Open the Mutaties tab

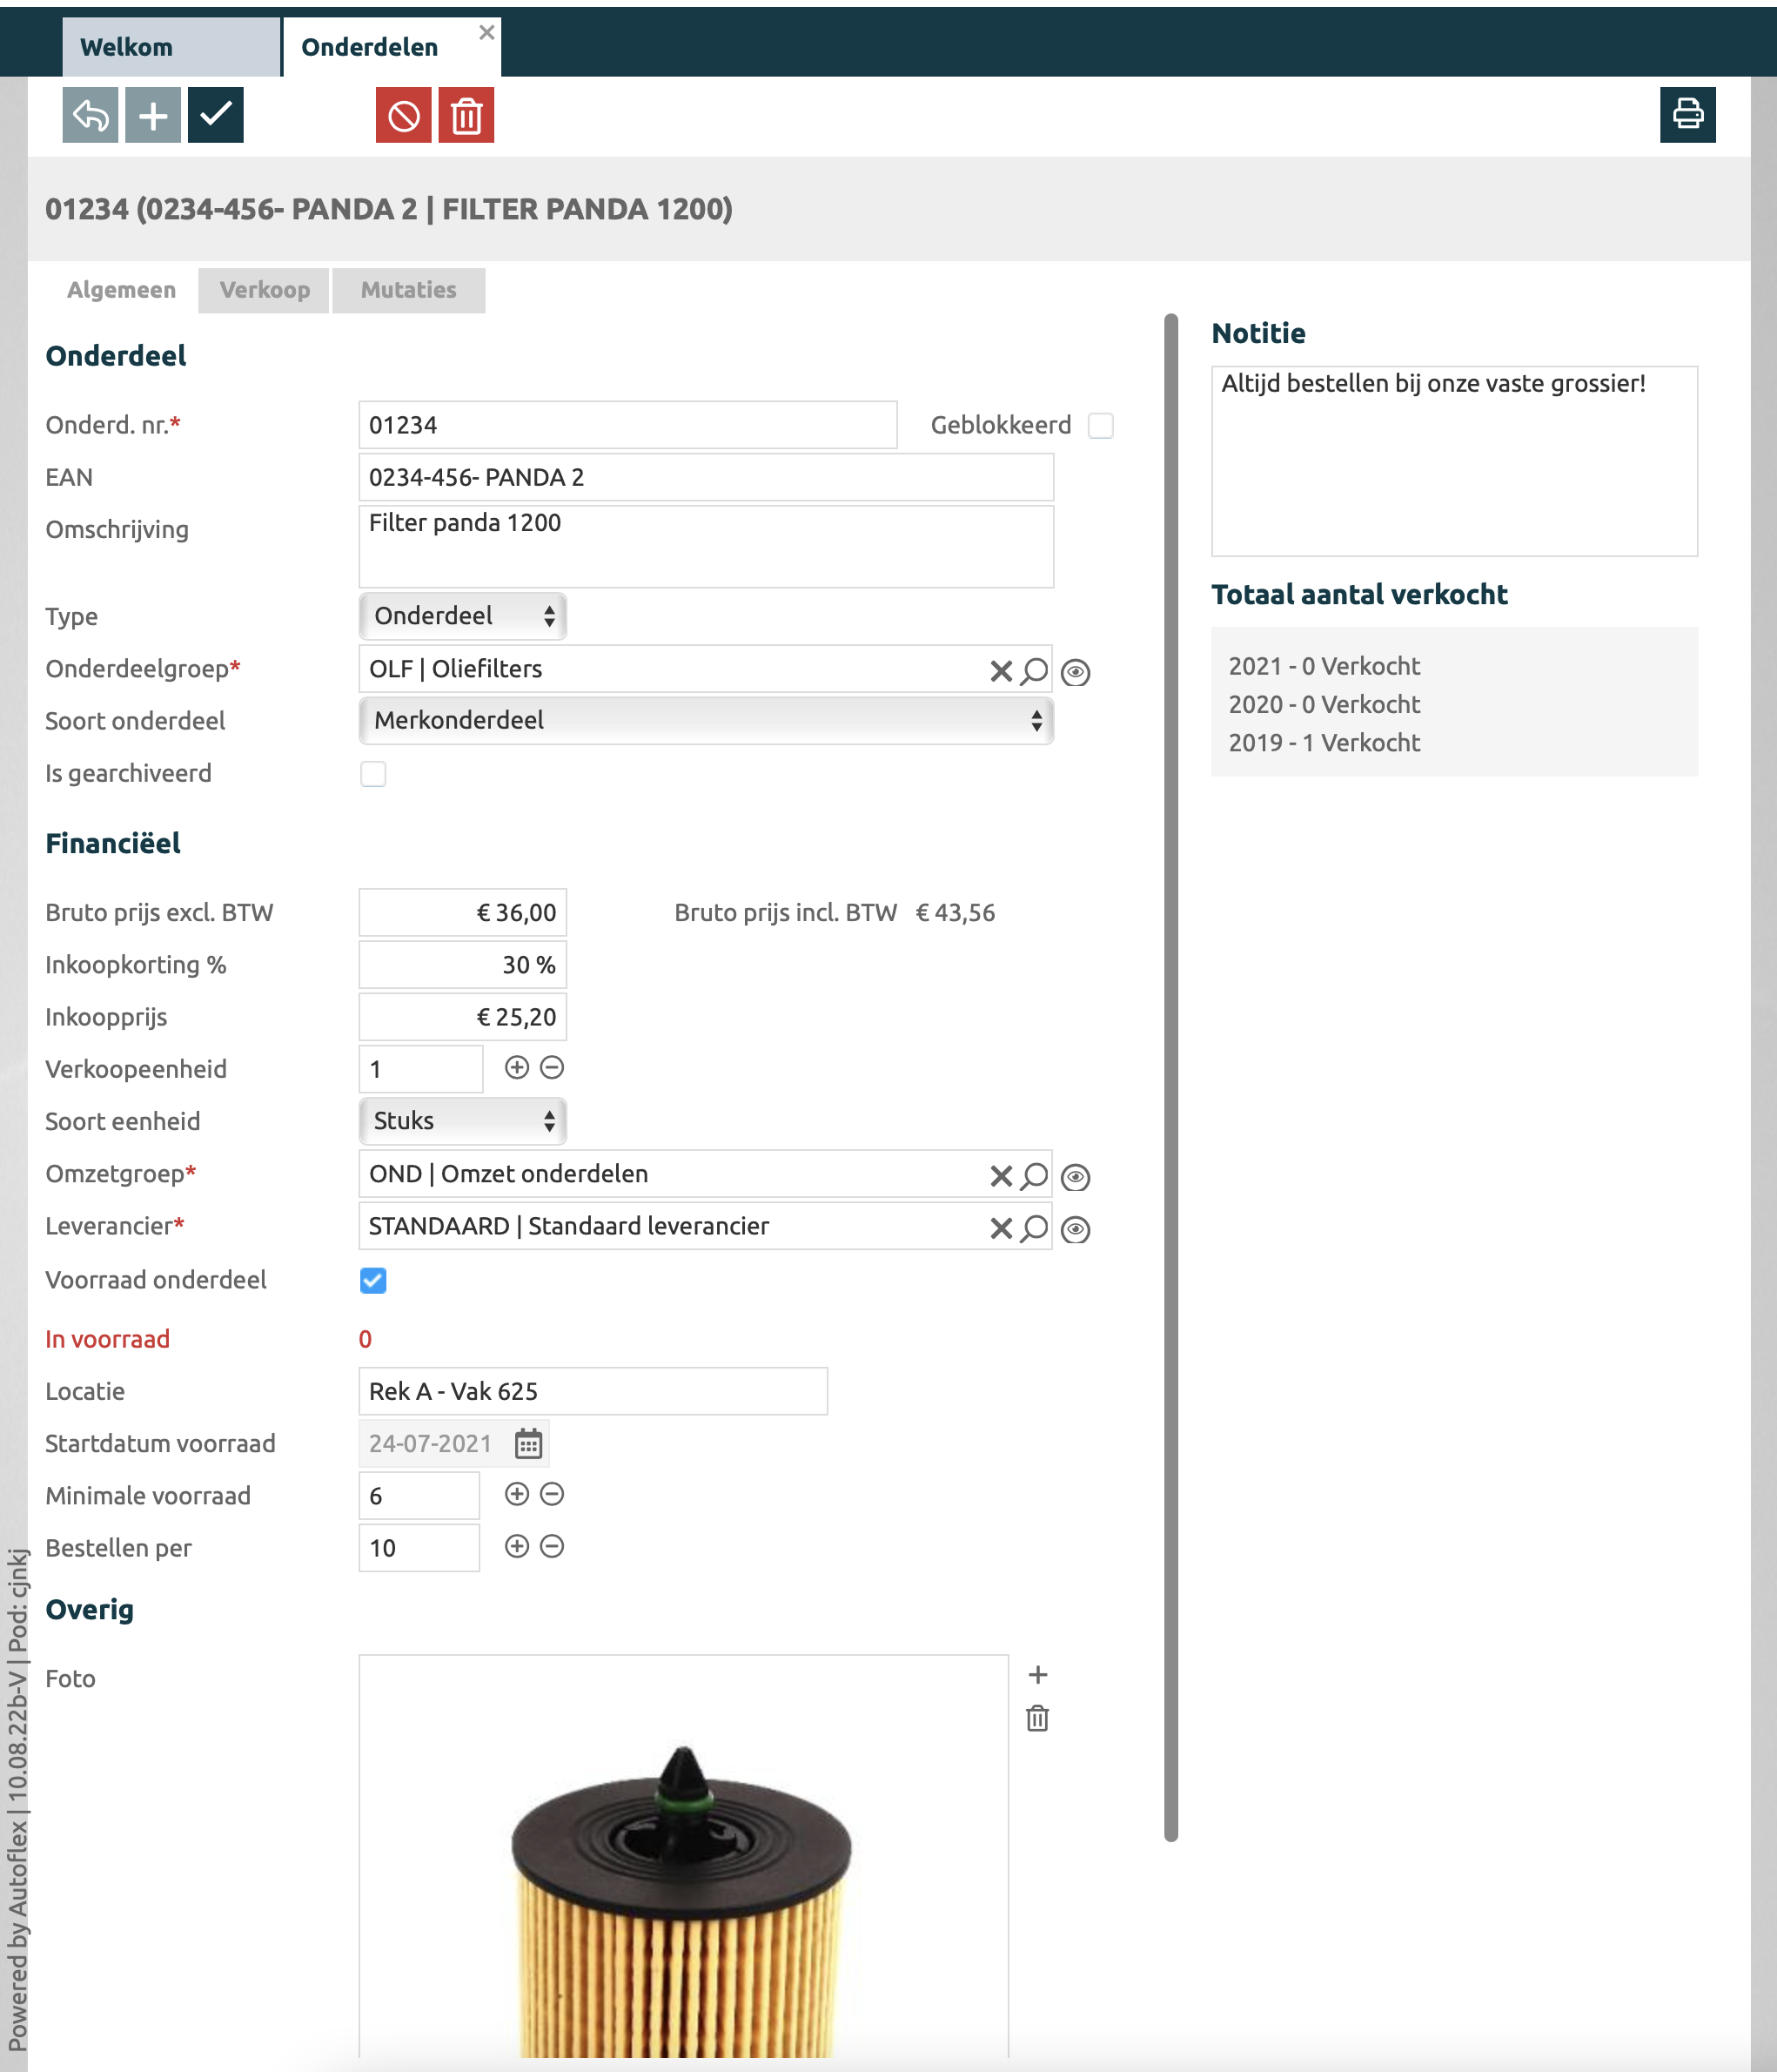click(408, 290)
